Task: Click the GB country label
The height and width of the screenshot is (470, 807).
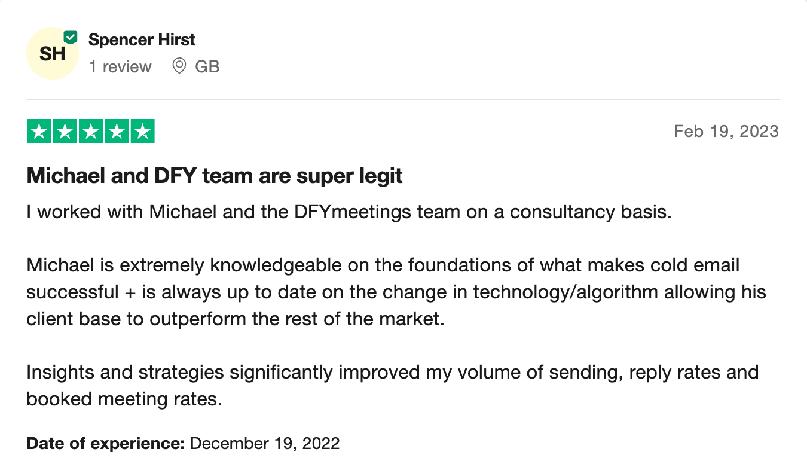Action: point(207,66)
